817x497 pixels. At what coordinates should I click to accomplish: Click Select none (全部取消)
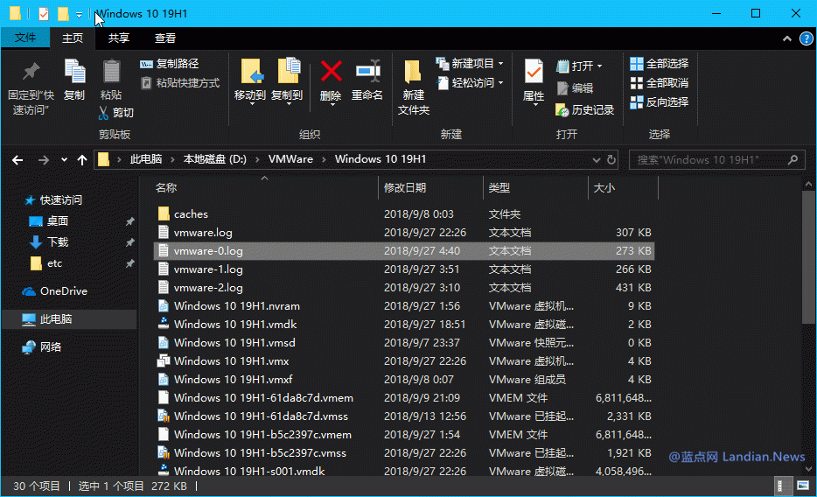coord(660,83)
